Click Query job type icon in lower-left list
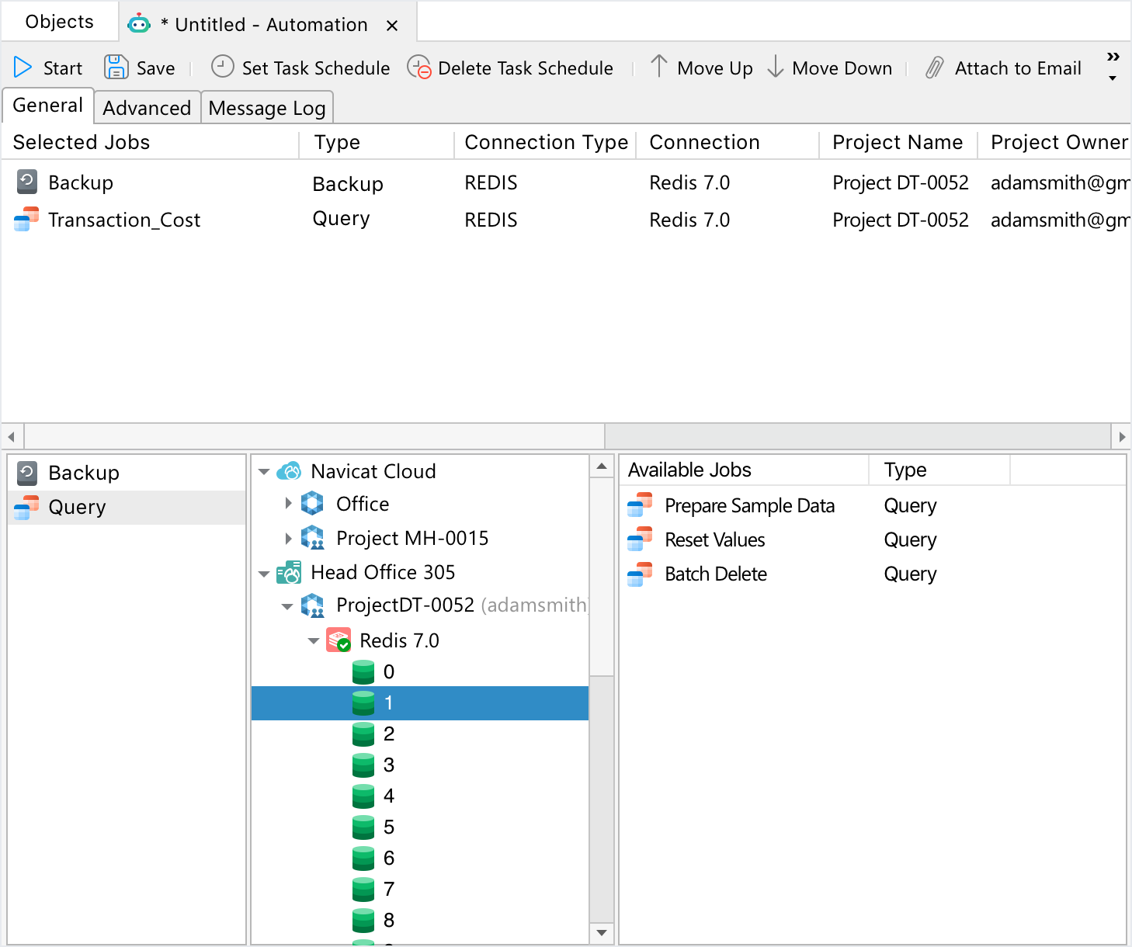 26,507
